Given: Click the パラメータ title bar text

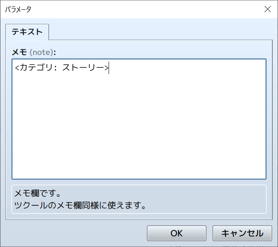Looking at the screenshot, I should [18, 9].
